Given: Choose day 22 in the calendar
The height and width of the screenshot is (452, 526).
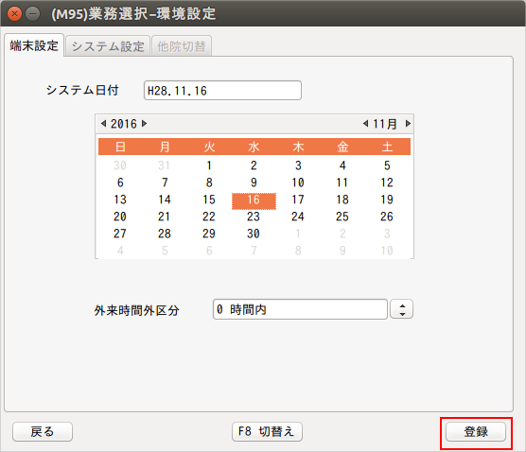Looking at the screenshot, I should (209, 217).
